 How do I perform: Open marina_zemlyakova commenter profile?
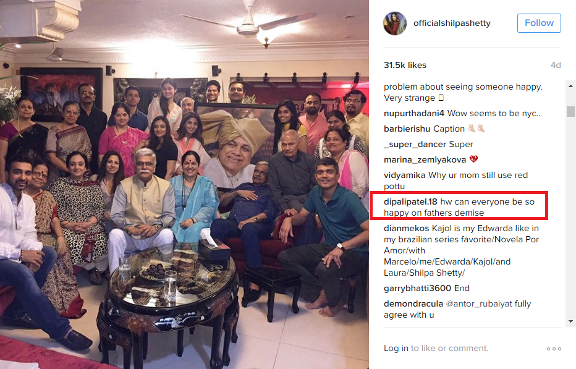pyautogui.click(x=425, y=160)
